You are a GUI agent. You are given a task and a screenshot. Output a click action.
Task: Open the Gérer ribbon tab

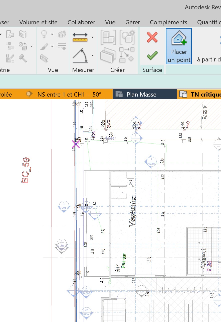133,22
